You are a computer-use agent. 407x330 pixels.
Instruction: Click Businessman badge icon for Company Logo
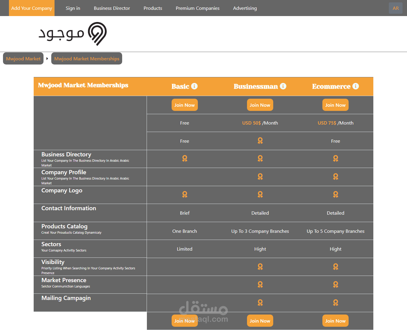coord(260,194)
